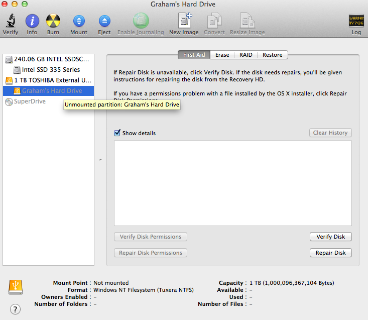Switch to the First Aid tab
The width and height of the screenshot is (368, 320).
(194, 55)
